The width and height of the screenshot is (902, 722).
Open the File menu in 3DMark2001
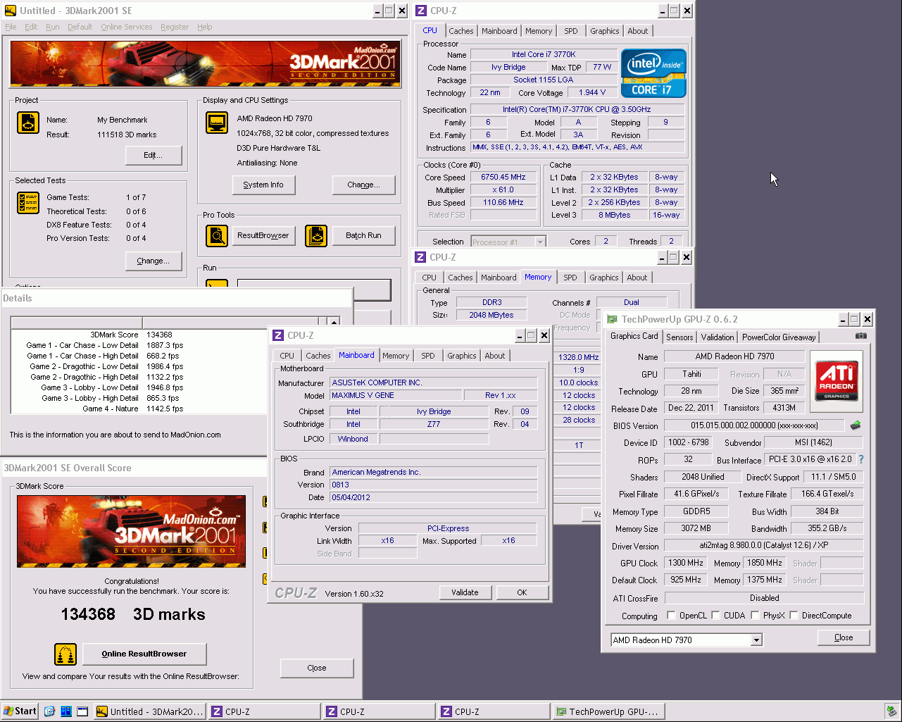point(11,27)
